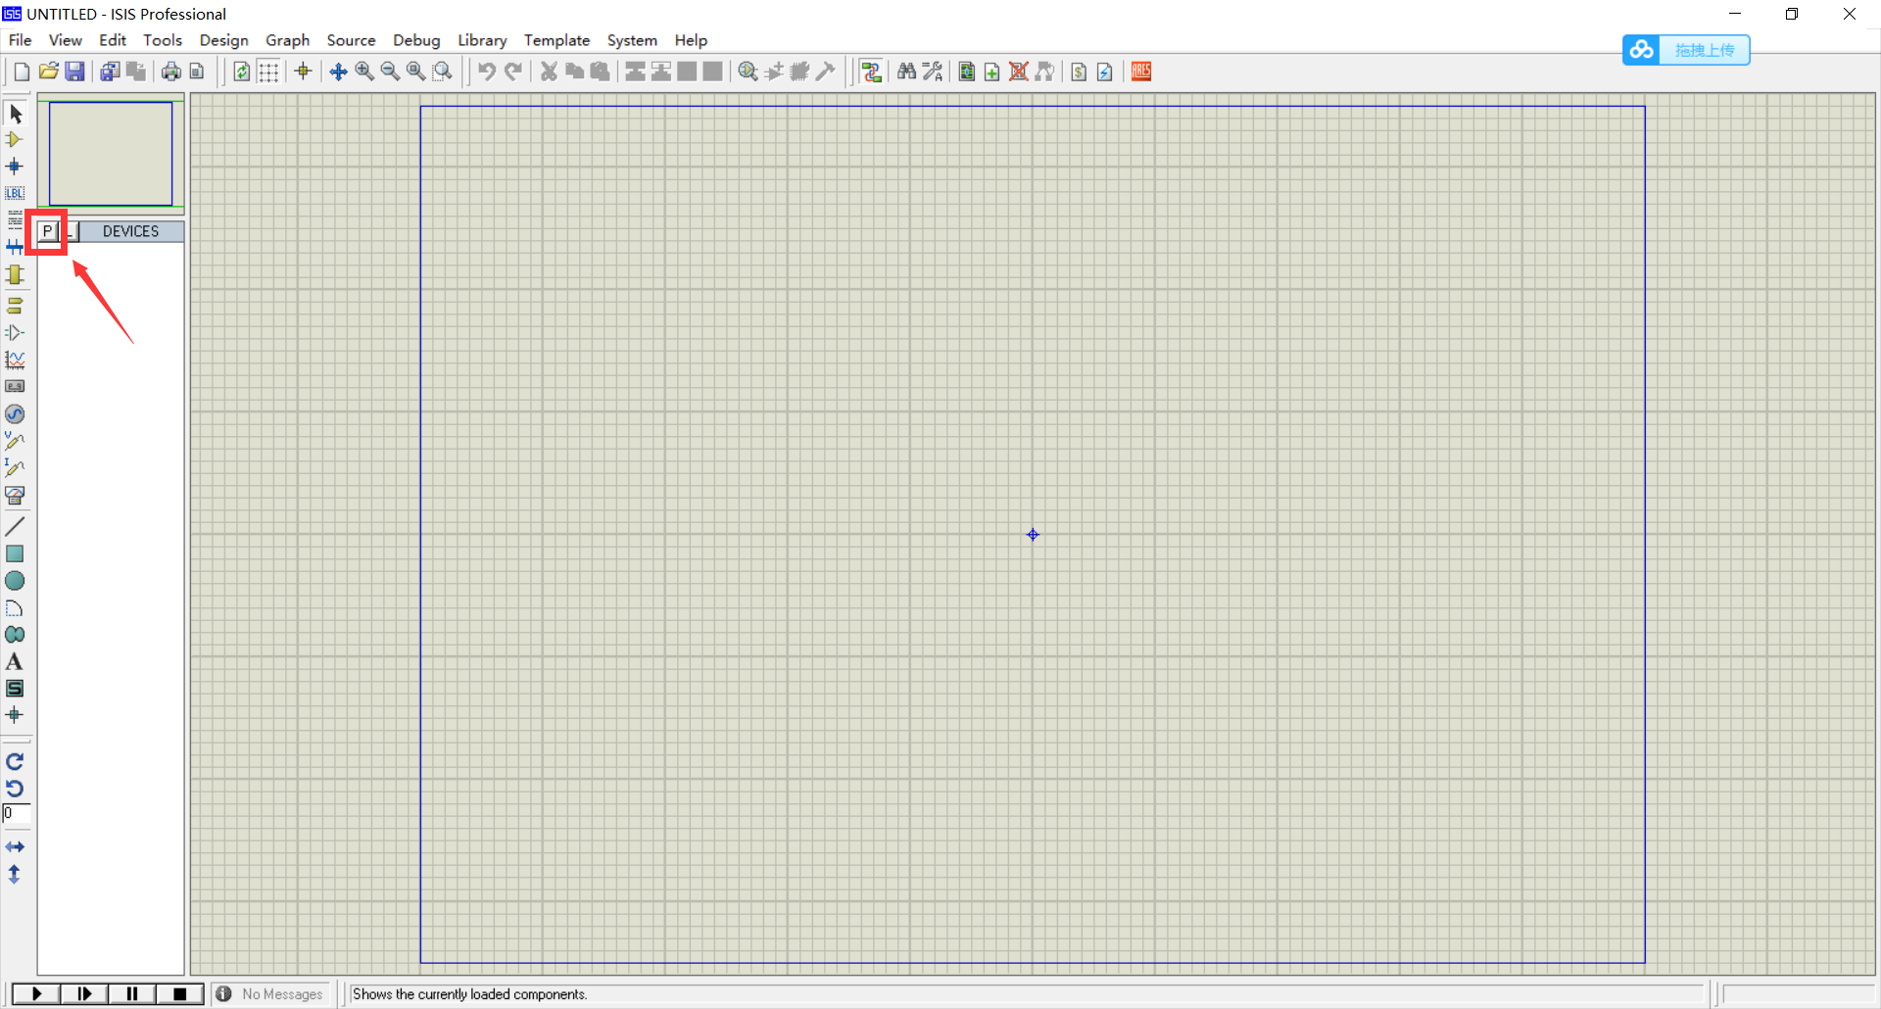Screen dimensions: 1881x1009
Task: Redo the last action
Action: click(513, 72)
